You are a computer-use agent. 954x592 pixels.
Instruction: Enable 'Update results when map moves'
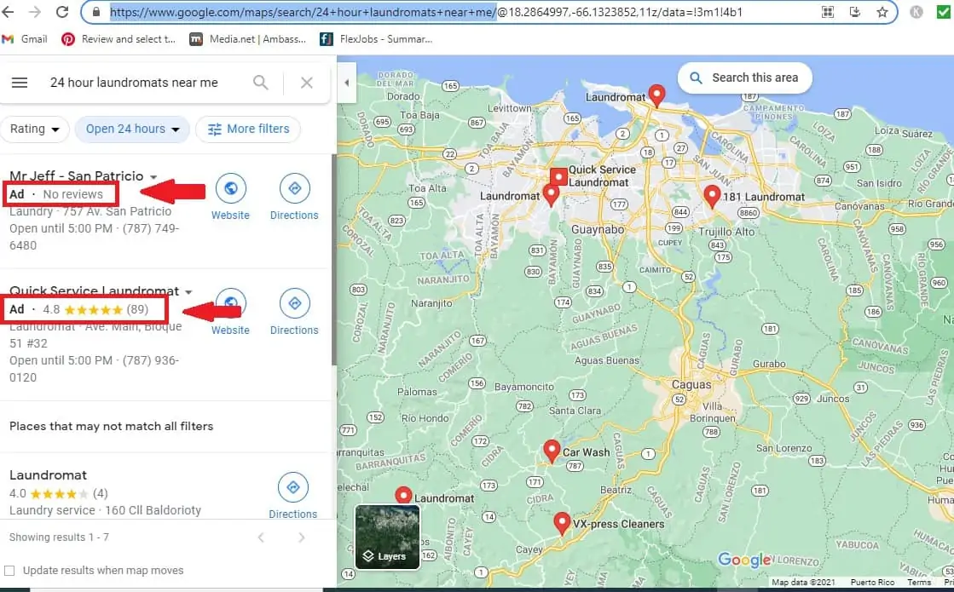click(9, 570)
